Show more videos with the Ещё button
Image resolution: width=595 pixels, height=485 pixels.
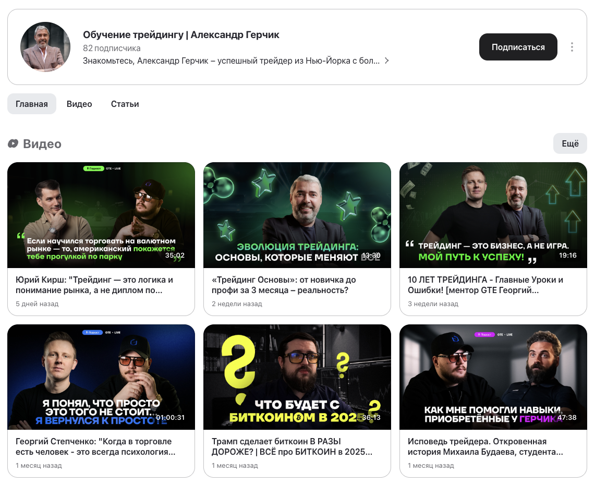(570, 143)
